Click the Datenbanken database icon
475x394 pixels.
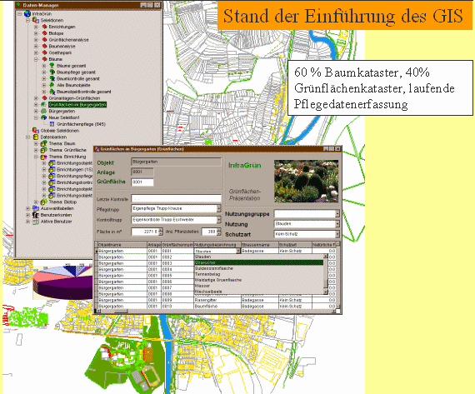coord(36,137)
